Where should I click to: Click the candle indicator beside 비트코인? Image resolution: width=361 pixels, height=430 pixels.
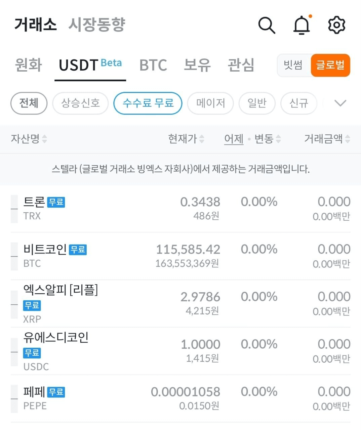point(14,257)
